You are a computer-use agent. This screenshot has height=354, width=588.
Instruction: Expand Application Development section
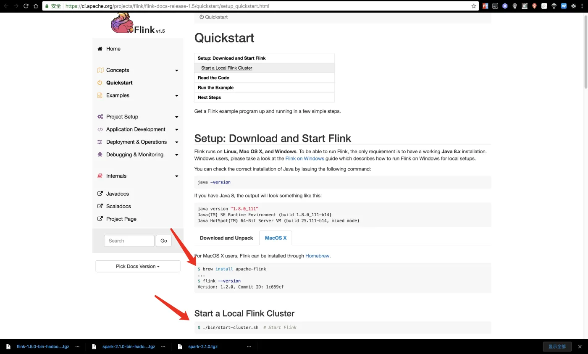coord(177,130)
